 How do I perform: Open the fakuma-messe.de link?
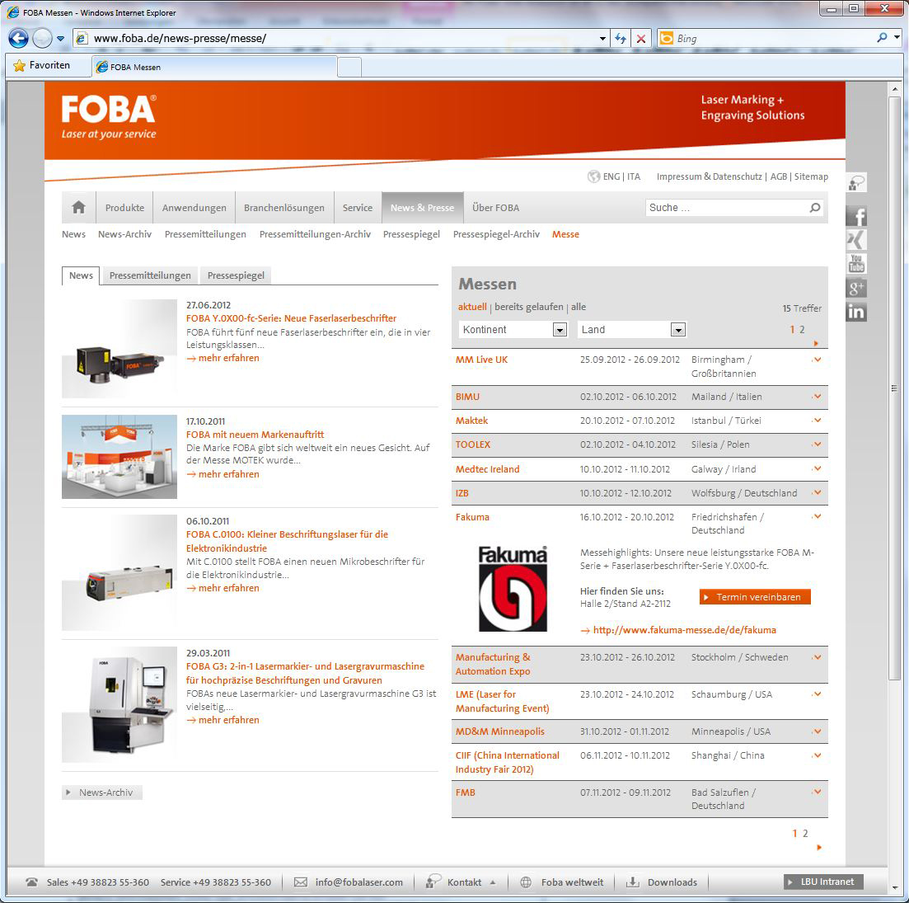pos(684,630)
